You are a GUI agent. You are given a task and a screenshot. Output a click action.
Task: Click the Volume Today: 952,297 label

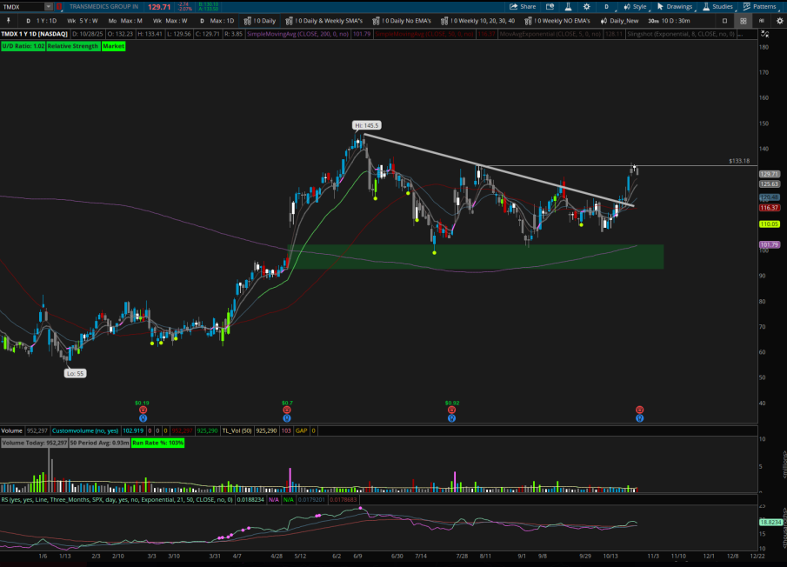click(34, 443)
